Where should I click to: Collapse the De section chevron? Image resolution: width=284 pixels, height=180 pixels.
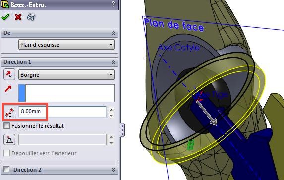tap(113, 33)
